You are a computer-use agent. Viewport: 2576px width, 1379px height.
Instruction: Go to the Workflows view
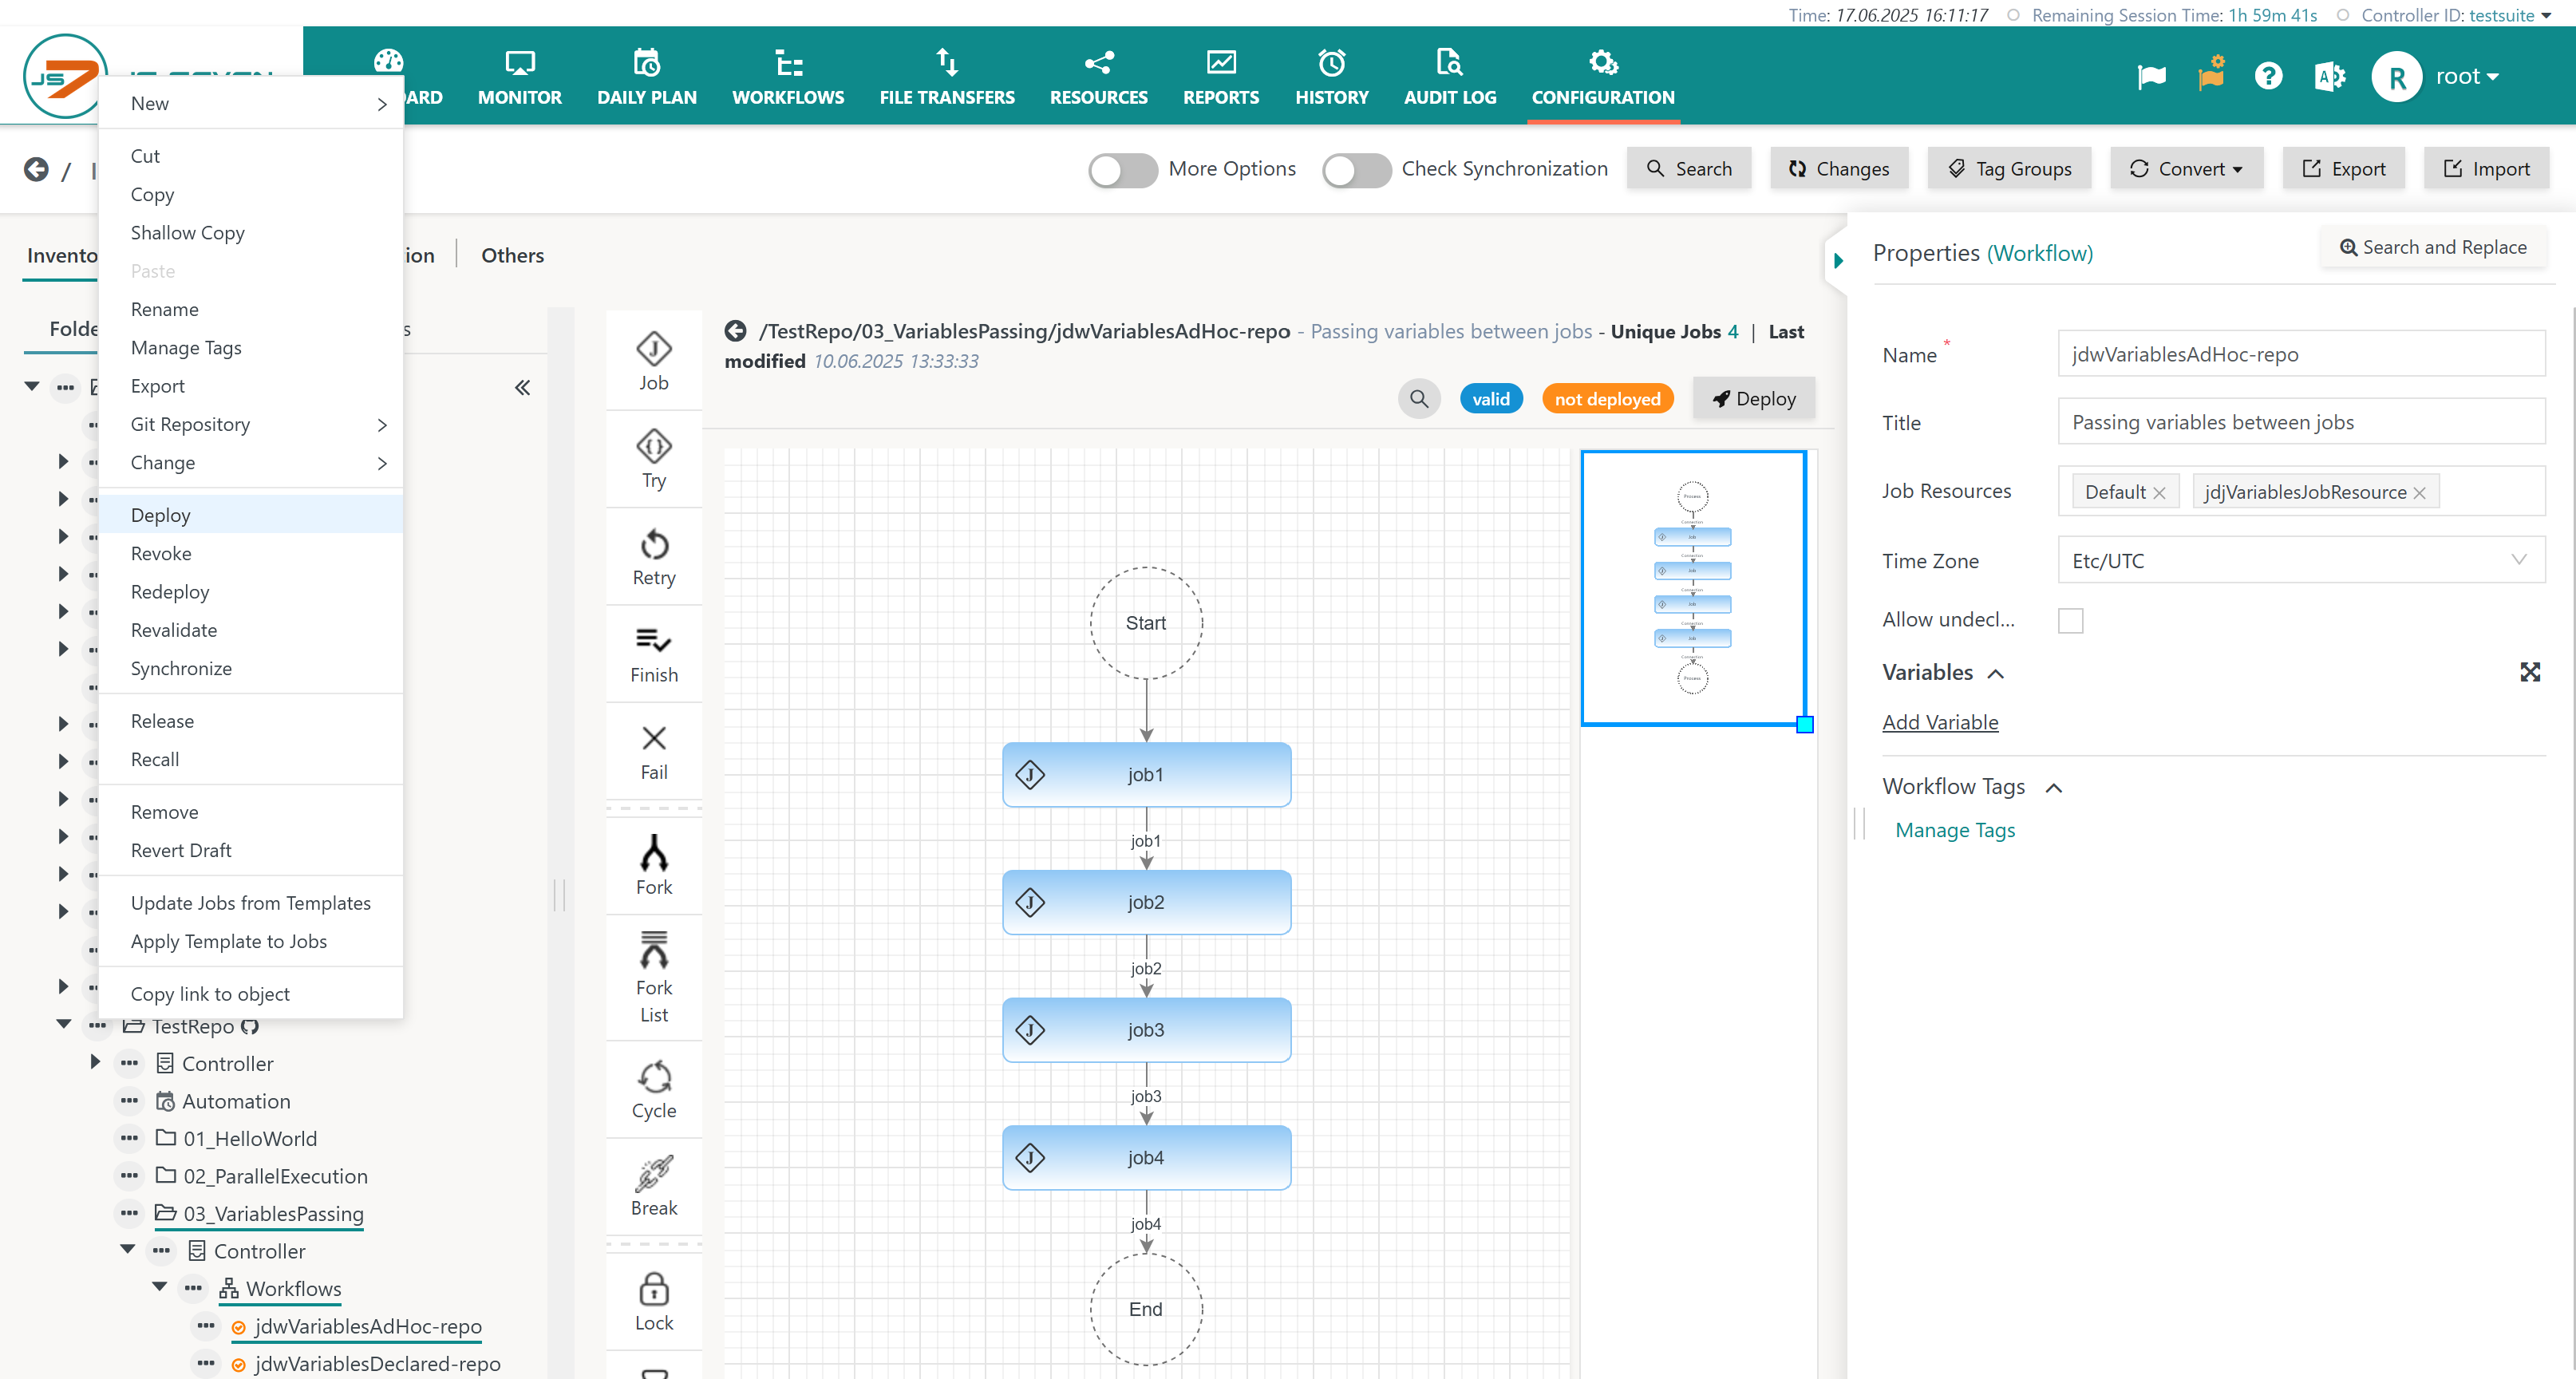coord(787,76)
